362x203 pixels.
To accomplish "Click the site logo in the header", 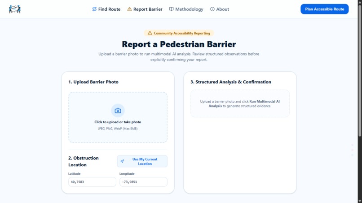I will pyautogui.click(x=15, y=9).
